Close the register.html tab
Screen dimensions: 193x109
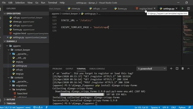point(155,8)
